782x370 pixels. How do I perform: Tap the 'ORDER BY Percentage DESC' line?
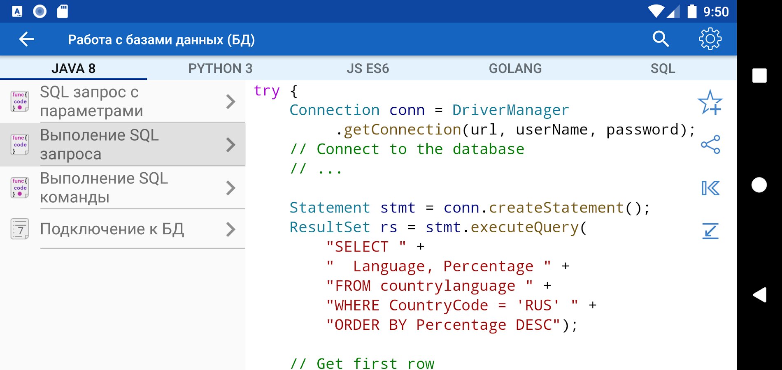pyautogui.click(x=452, y=325)
